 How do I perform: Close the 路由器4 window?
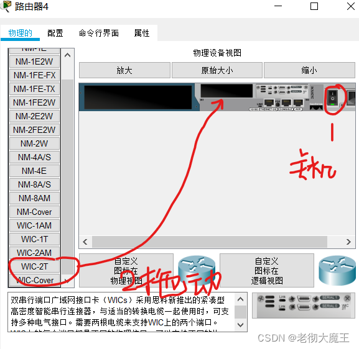click(350, 6)
